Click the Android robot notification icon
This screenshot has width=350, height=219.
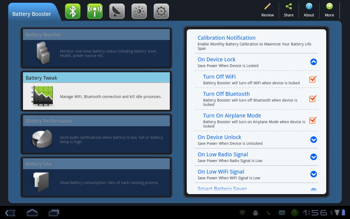pyautogui.click(x=255, y=213)
